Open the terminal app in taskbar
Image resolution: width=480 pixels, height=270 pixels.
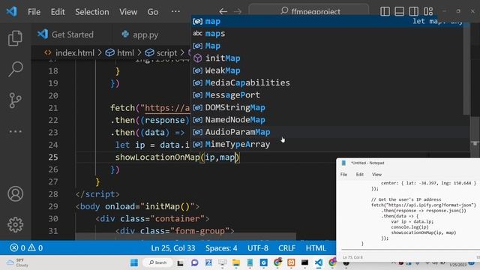(x=304, y=262)
